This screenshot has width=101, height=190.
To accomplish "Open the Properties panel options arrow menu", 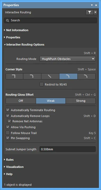I will click(92, 5).
